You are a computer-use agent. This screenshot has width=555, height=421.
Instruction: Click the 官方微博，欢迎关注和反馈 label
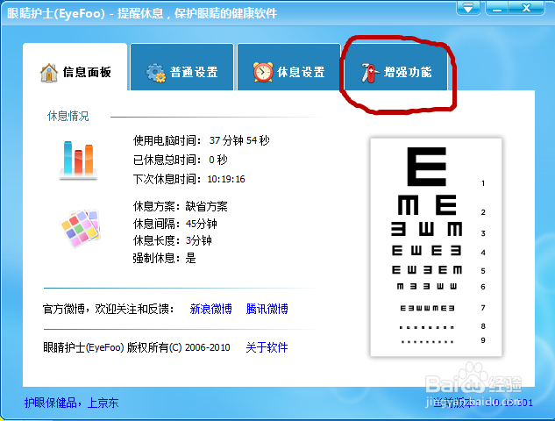coord(109,309)
